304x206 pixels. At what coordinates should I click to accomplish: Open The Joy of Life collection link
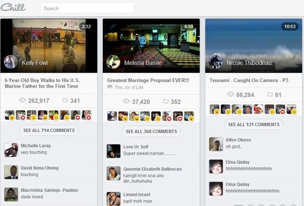(x=129, y=88)
